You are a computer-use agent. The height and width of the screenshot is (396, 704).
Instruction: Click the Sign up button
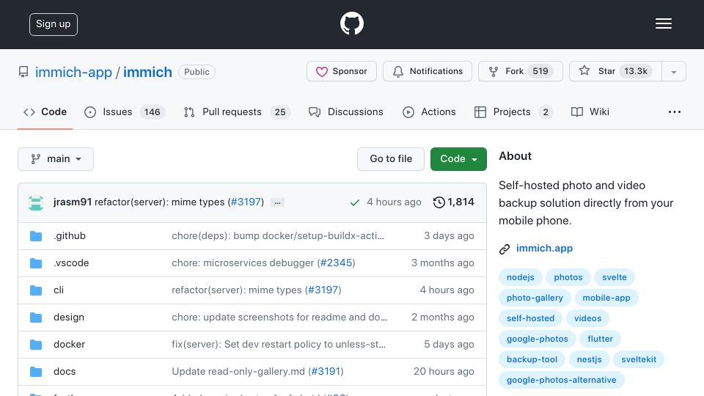pyautogui.click(x=54, y=24)
